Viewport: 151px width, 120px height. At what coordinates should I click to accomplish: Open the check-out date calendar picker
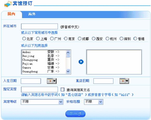[124, 81]
